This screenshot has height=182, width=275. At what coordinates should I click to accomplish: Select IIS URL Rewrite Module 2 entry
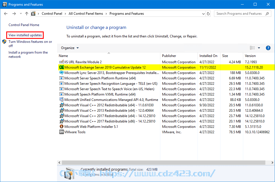(x=83, y=62)
